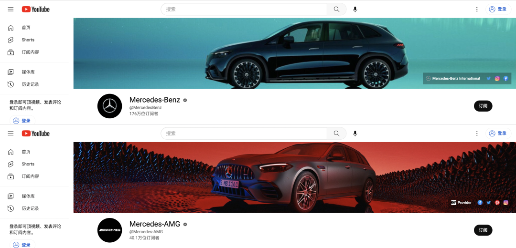Open three-dot settings menu on Mercedes-AMG page
516x248 pixels.
pyautogui.click(x=477, y=134)
